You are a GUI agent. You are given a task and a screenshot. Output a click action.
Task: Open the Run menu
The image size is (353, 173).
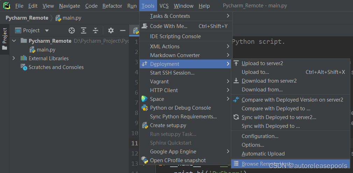click(x=132, y=6)
